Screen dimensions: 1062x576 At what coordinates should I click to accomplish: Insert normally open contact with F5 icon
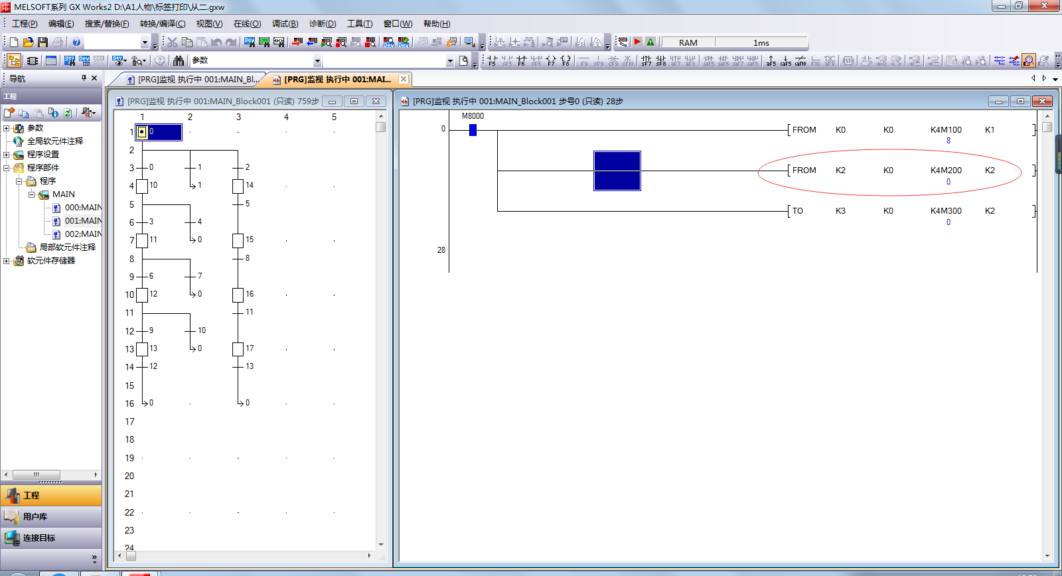492,60
